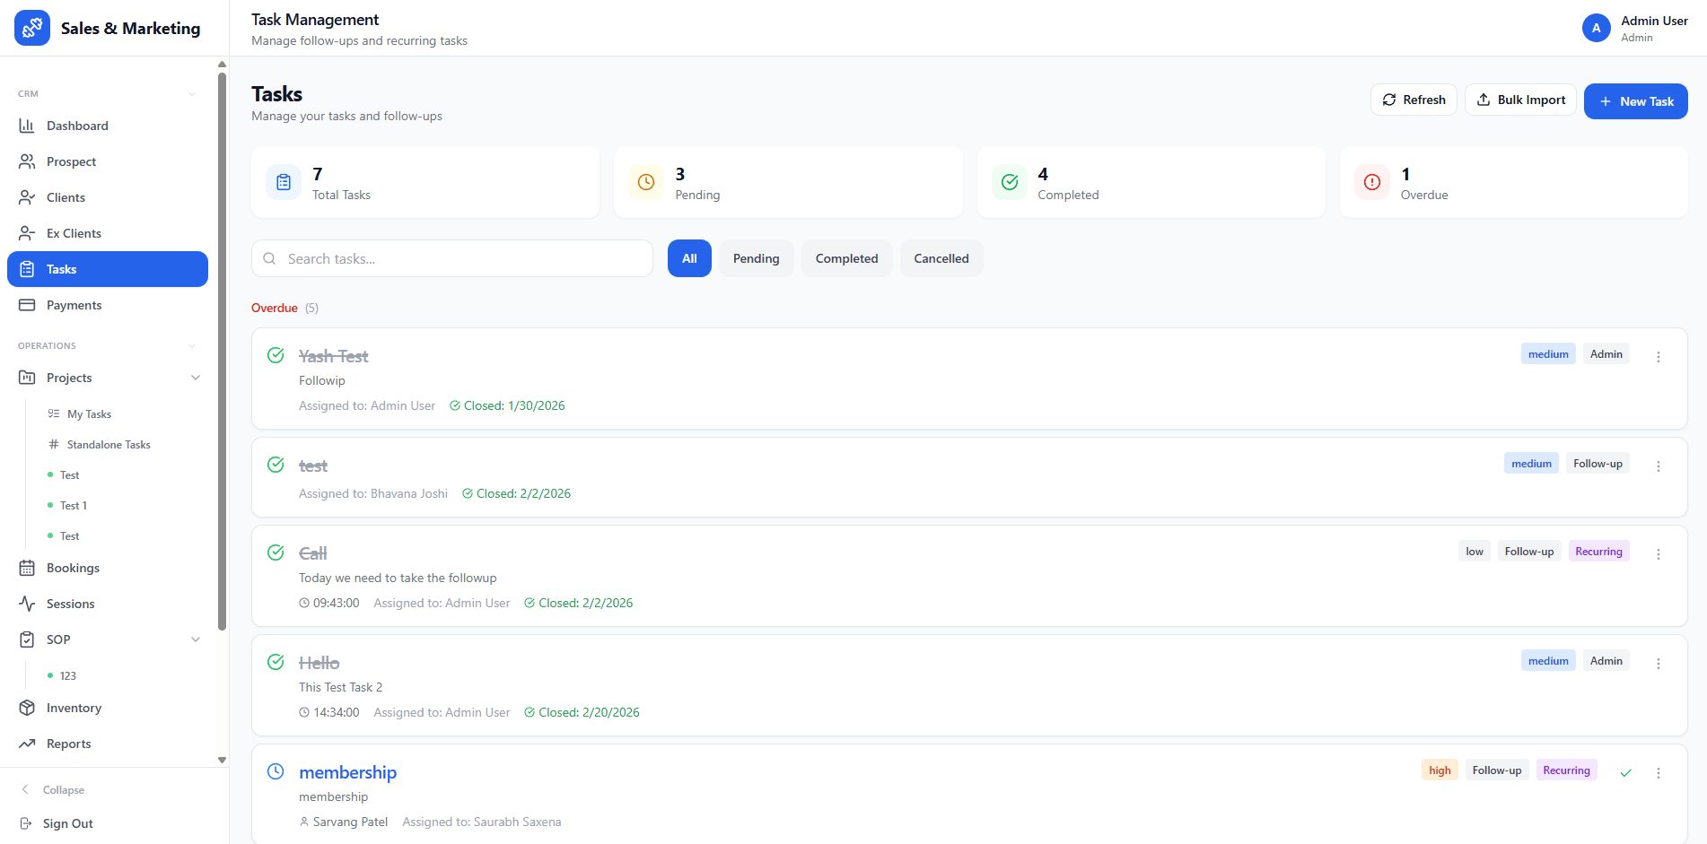Toggle completion circle on Yash Test task
The width and height of the screenshot is (1707, 844).
coord(276,355)
